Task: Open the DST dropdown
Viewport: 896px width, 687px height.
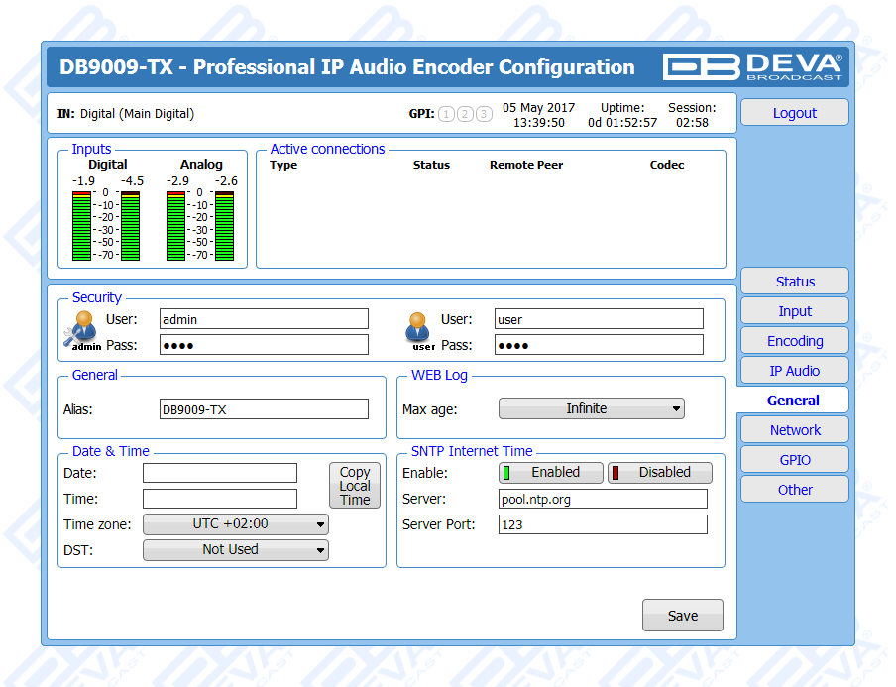Action: point(236,550)
